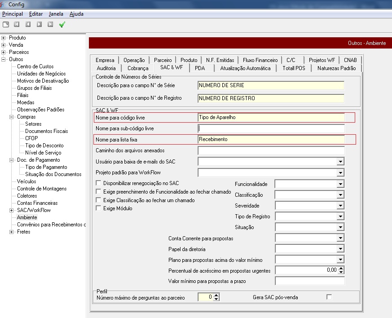
Task: Click the new record toolbar icon
Action: [x=6, y=25]
